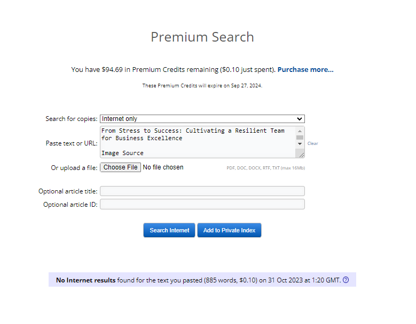Click the help question-mark icon beside results
Viewport: 416px width, 324px height.
346,280
